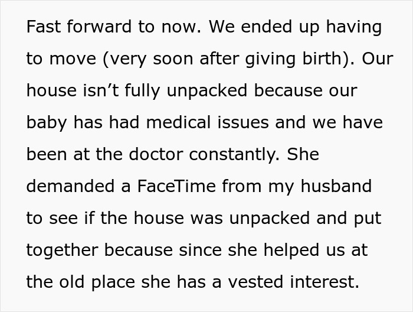Click the word "baby"
This screenshot has height=312, width=413.
(x=47, y=123)
